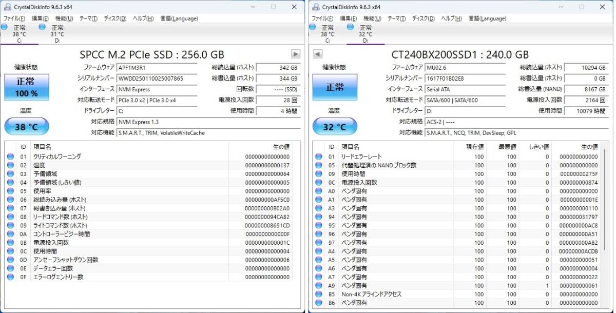Click status orb for リードコマンド数 row

[11, 217]
